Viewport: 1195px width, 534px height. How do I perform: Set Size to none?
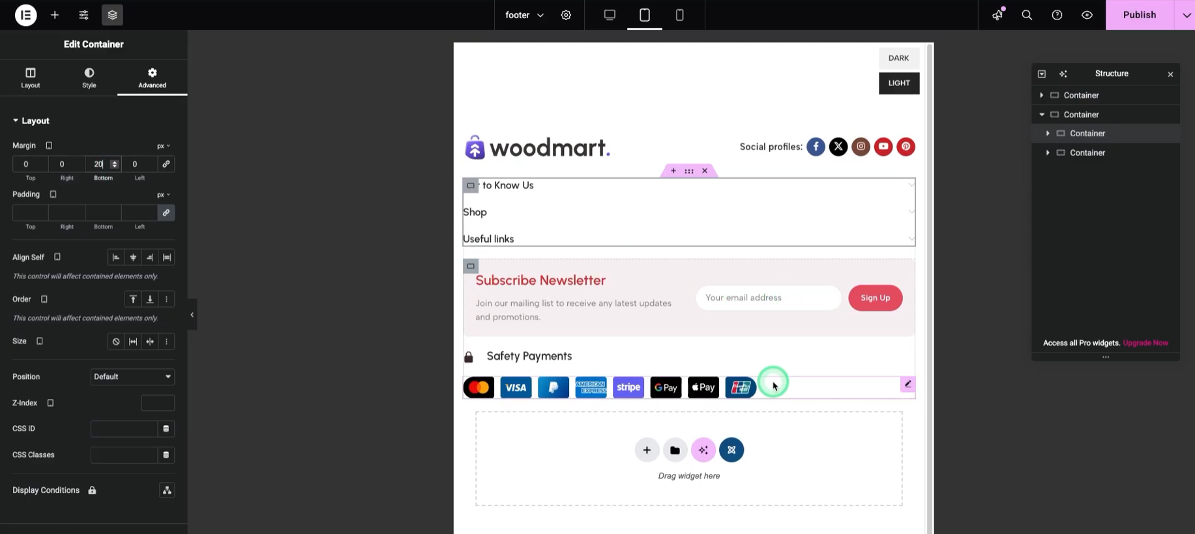point(115,342)
